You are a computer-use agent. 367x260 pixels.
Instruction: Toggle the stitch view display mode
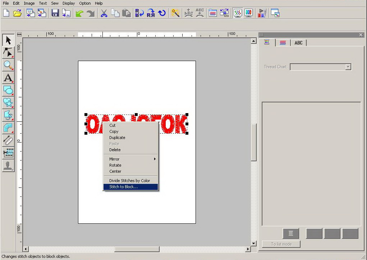pyautogui.click(x=237, y=13)
